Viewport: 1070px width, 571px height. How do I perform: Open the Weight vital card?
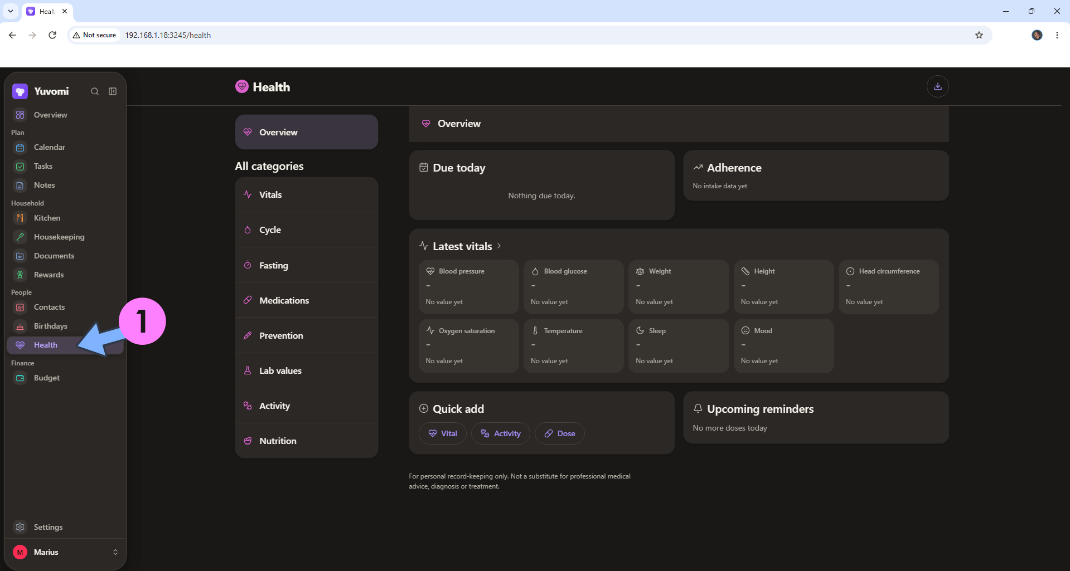[x=679, y=286]
